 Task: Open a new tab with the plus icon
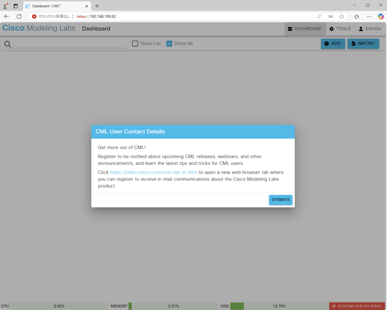[97, 6]
